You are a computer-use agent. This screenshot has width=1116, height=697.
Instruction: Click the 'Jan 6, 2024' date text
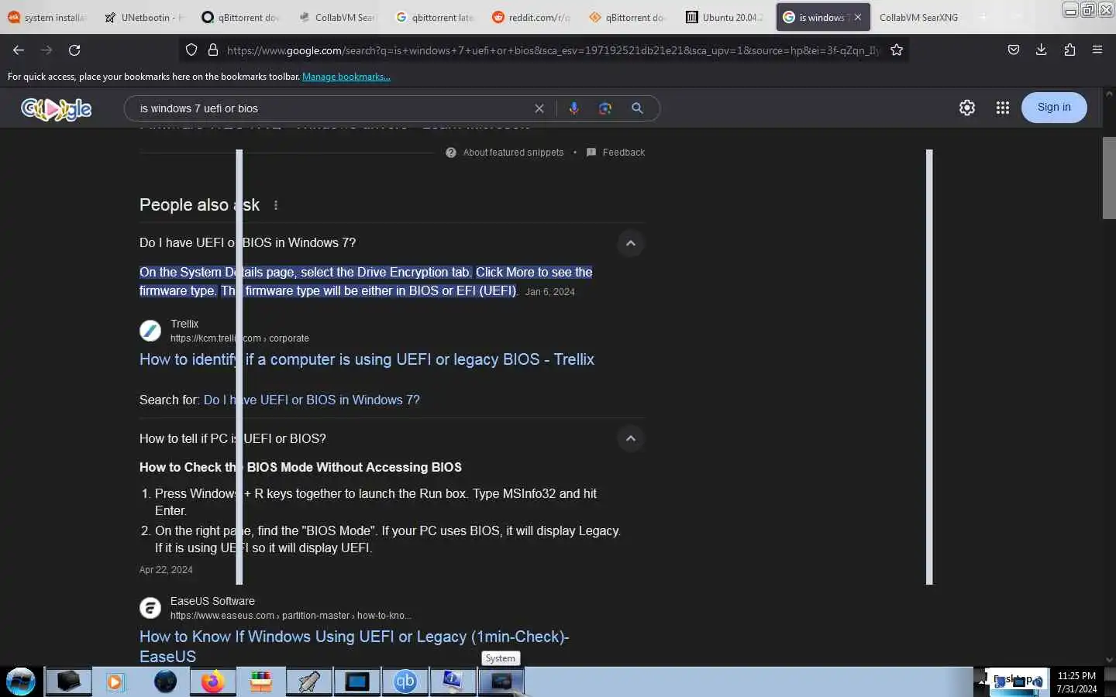click(550, 292)
